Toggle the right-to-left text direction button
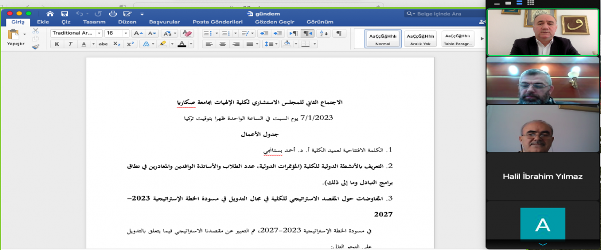This screenshot has width=601, height=250. (x=307, y=33)
